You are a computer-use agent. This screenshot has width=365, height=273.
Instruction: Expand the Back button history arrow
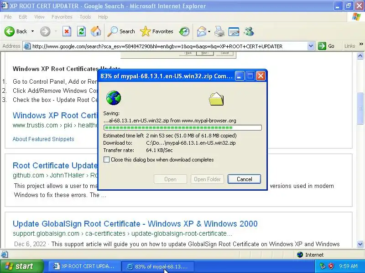tap(32, 31)
